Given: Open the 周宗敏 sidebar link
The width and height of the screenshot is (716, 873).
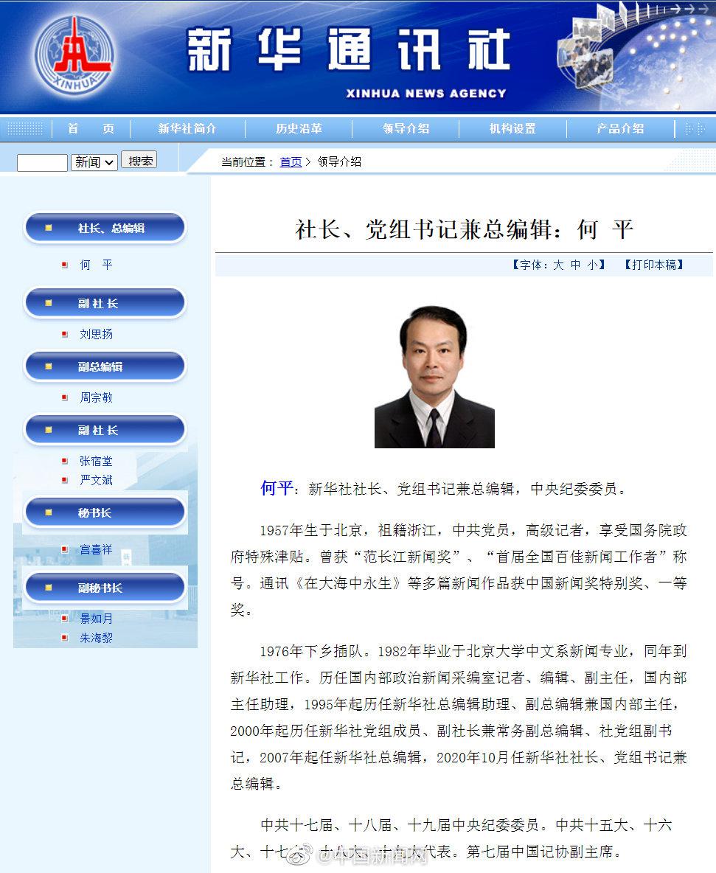Looking at the screenshot, I should coord(97,397).
